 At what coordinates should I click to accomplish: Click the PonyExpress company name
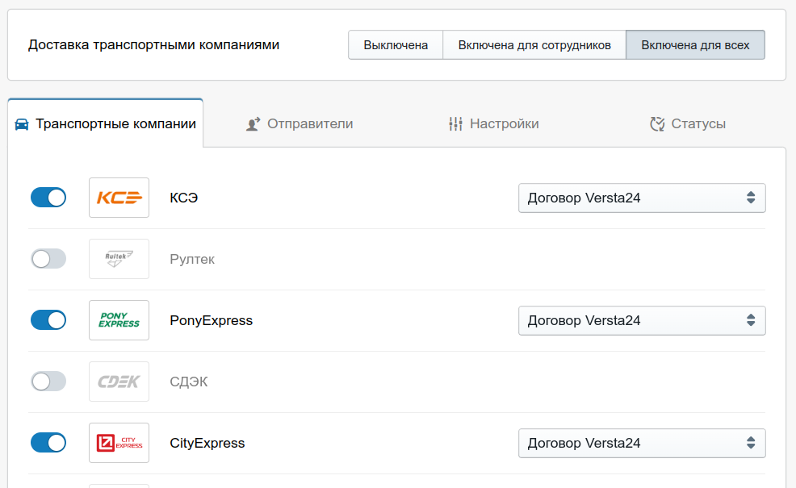(x=212, y=320)
